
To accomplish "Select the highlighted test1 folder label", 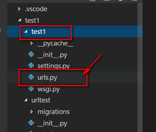I will 38,32.
